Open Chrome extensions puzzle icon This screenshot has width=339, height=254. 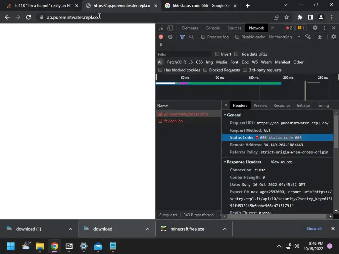click(x=300, y=17)
